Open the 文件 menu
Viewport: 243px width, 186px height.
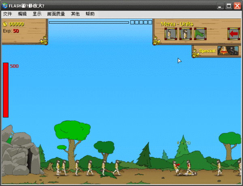point(7,14)
